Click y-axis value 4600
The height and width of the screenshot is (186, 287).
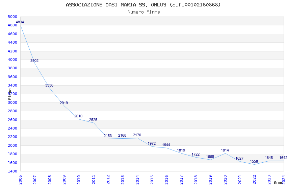pyautogui.click(x=12, y=34)
